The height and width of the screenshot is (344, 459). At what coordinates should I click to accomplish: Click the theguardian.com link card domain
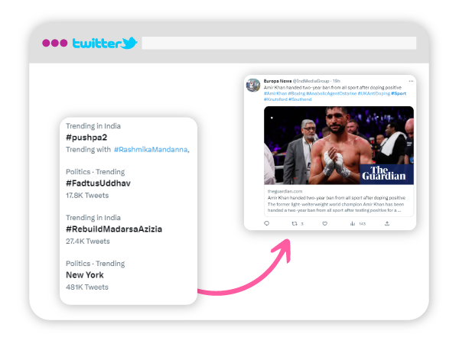(x=285, y=191)
